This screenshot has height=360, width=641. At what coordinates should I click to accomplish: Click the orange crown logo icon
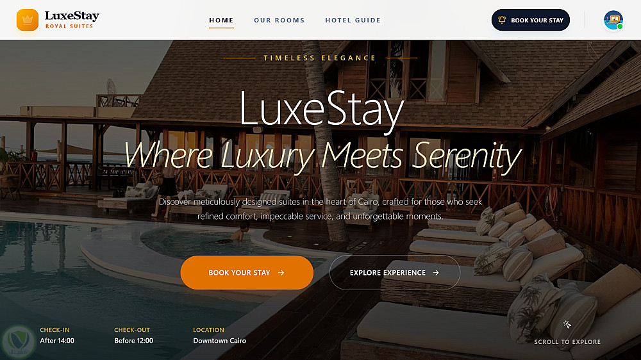[28, 20]
